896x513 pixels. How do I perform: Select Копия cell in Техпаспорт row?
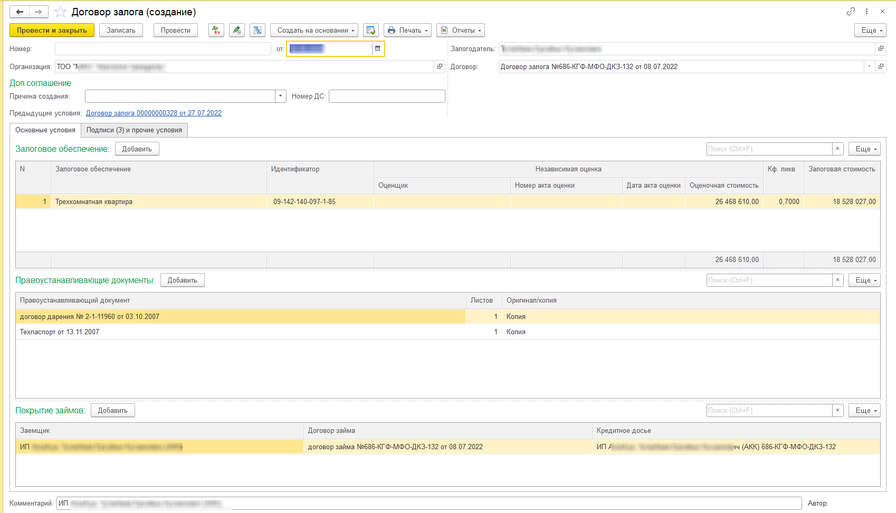(691, 332)
